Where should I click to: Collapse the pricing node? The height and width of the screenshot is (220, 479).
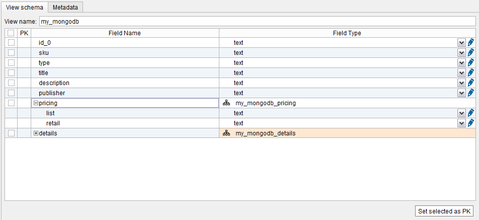click(36, 103)
